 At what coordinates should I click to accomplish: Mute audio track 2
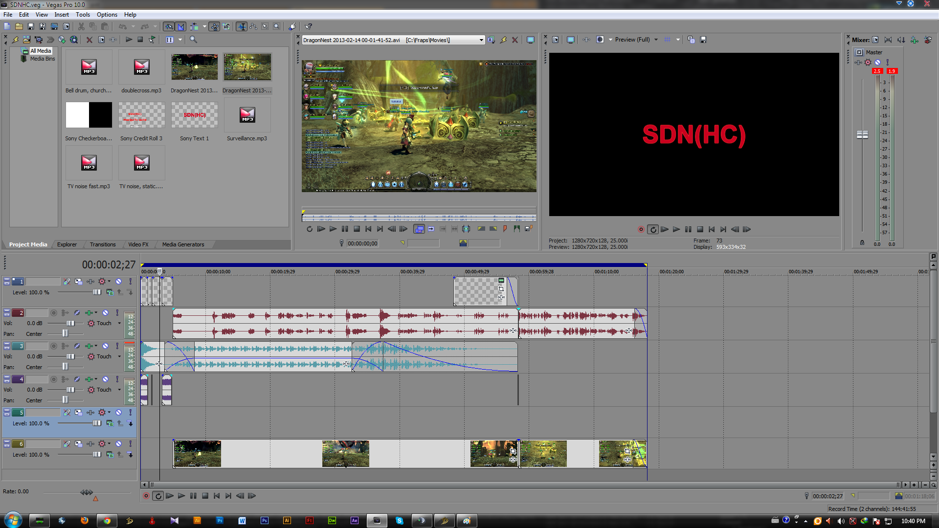tap(105, 313)
